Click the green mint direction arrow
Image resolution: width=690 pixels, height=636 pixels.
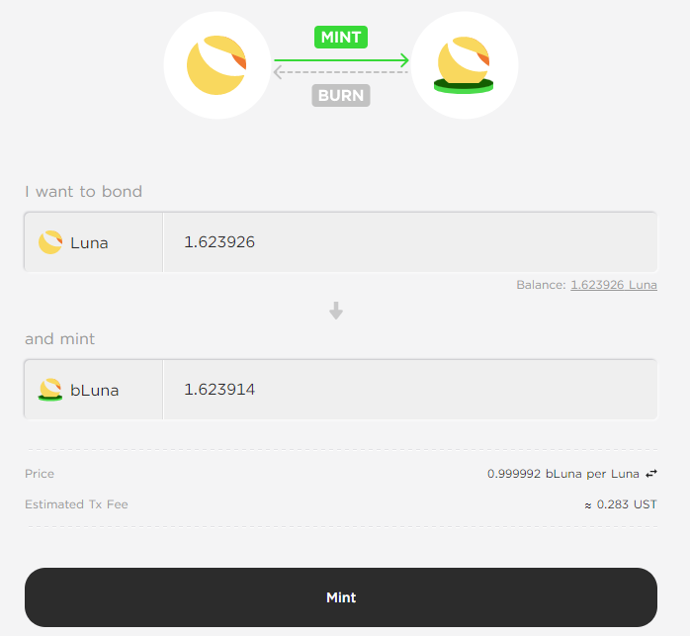tap(341, 60)
